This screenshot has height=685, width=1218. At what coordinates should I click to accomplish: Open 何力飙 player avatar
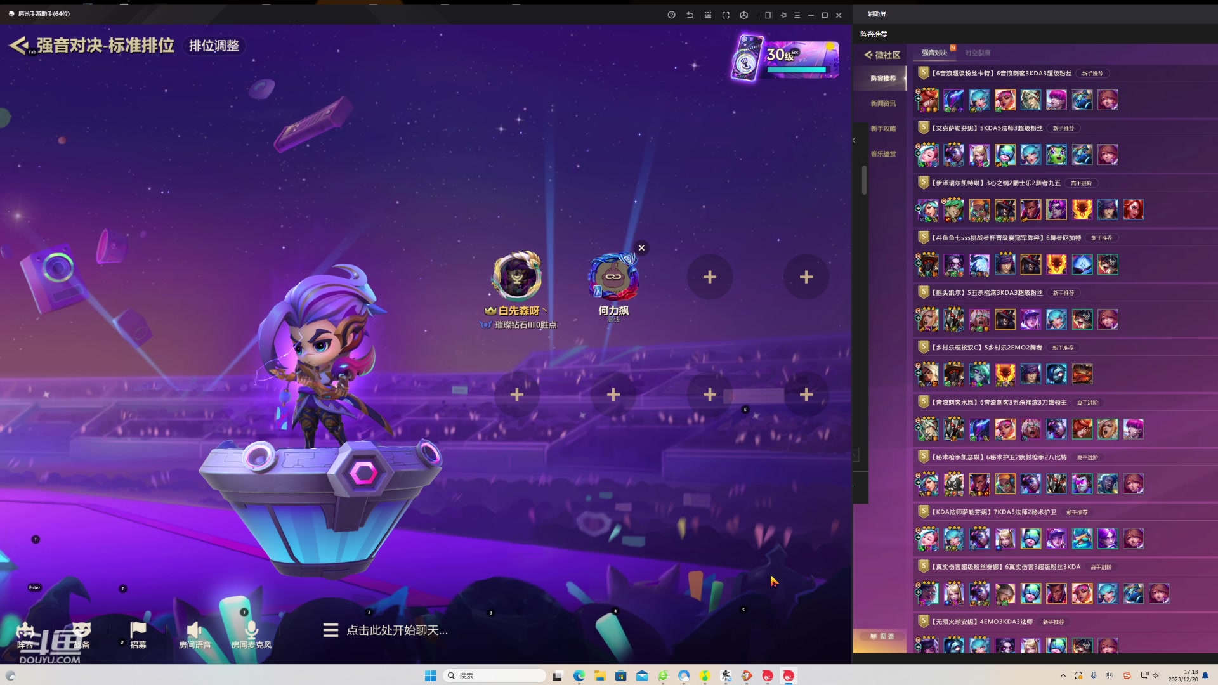(x=613, y=277)
